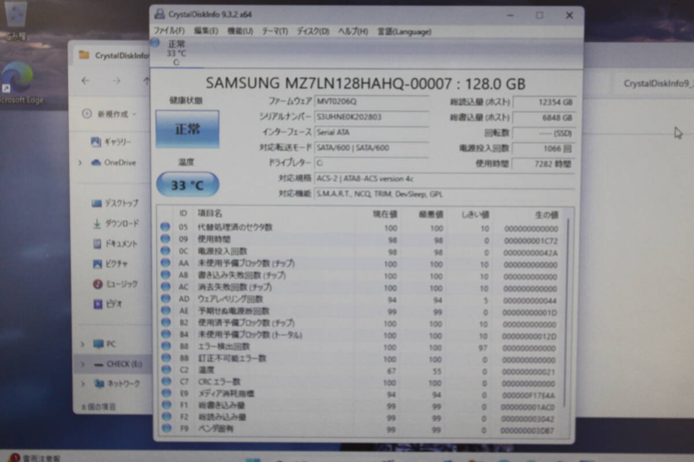Expand the OneDrive node in Explorer

(80, 163)
